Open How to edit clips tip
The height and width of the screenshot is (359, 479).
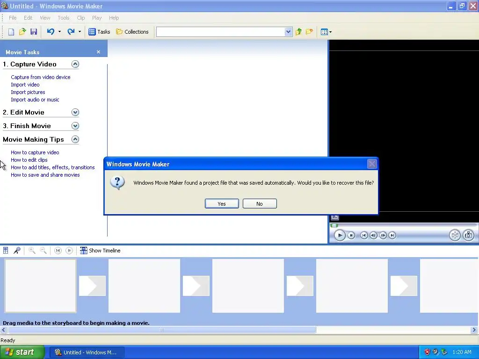pos(29,160)
